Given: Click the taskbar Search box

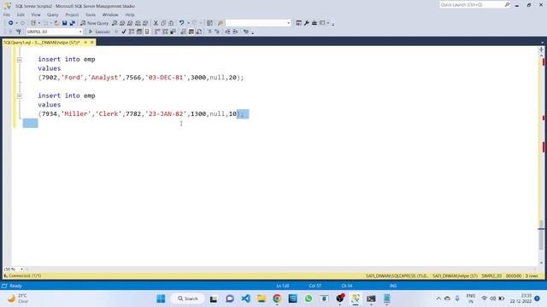Looking at the screenshot, I should [188, 298].
